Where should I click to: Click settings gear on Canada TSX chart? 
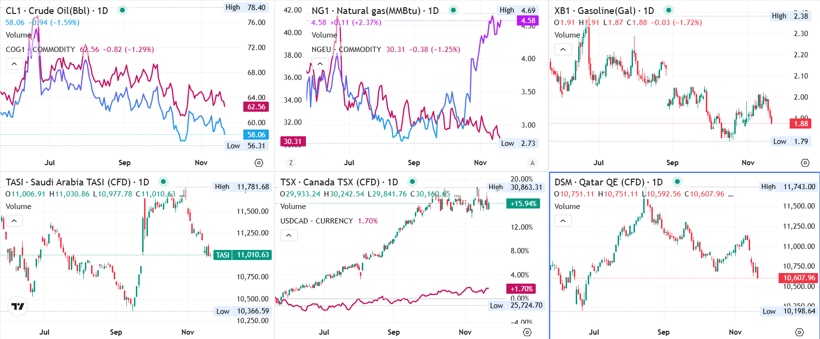(x=527, y=332)
